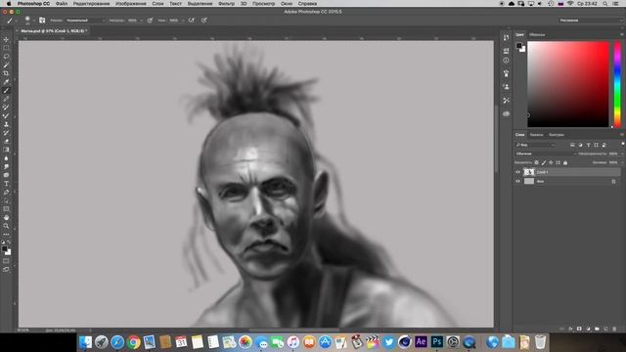626x352 pixels.
Task: Select the Blur tool
Action: [x=6, y=158]
